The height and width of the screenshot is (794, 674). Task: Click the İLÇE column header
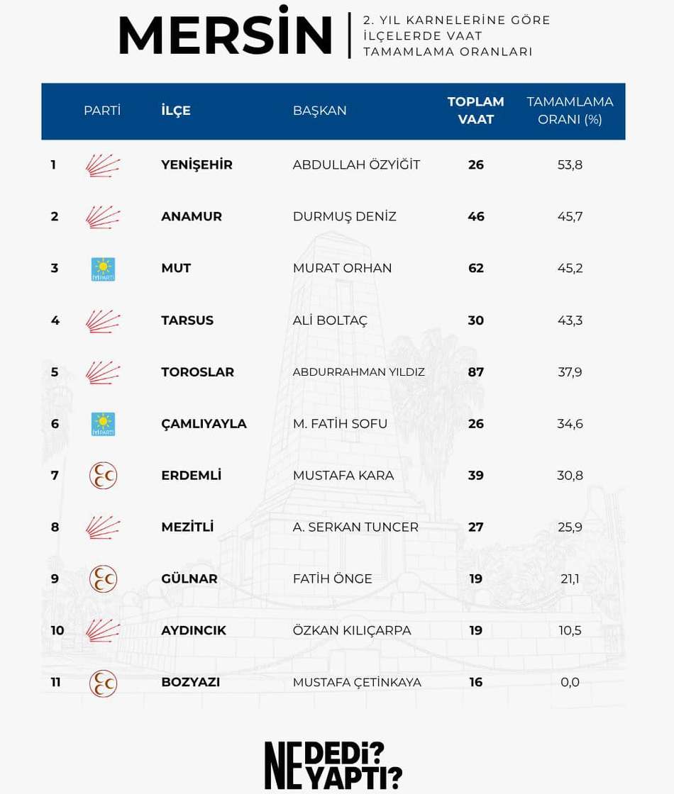coord(176,111)
